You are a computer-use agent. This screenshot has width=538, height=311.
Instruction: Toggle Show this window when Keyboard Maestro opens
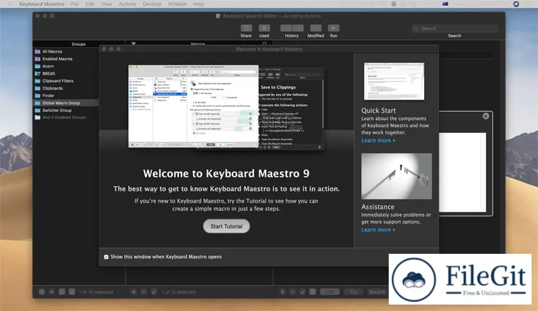coord(106,257)
